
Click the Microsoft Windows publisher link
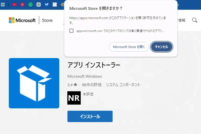pos(84,76)
